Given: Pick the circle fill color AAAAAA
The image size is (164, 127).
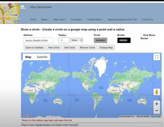Looking at the screenshot, I should (x=101, y=40).
